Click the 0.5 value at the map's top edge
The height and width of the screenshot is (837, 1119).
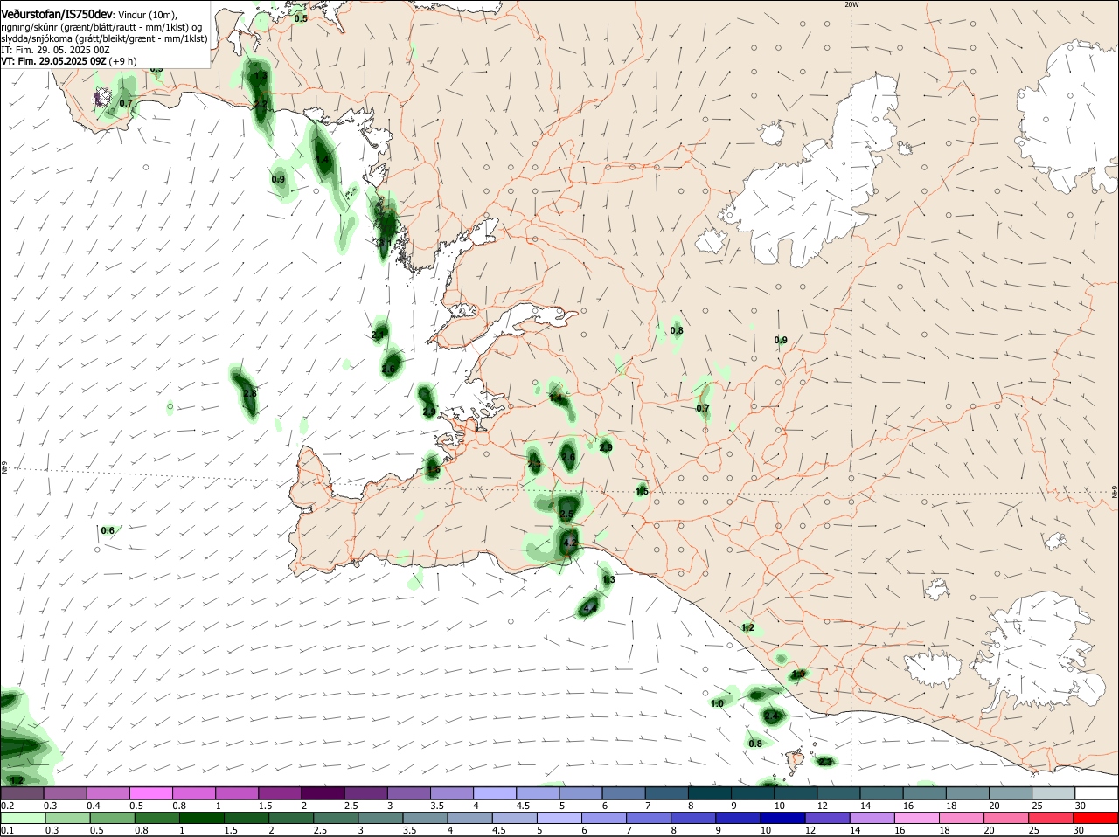[301, 17]
